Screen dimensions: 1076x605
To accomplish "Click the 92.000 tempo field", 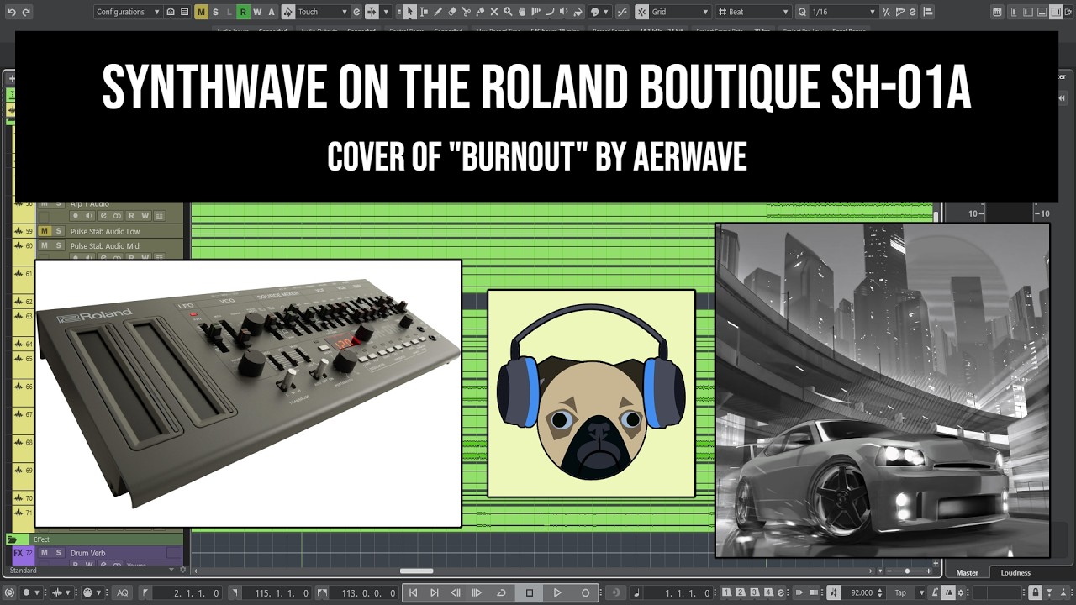I will tap(861, 592).
